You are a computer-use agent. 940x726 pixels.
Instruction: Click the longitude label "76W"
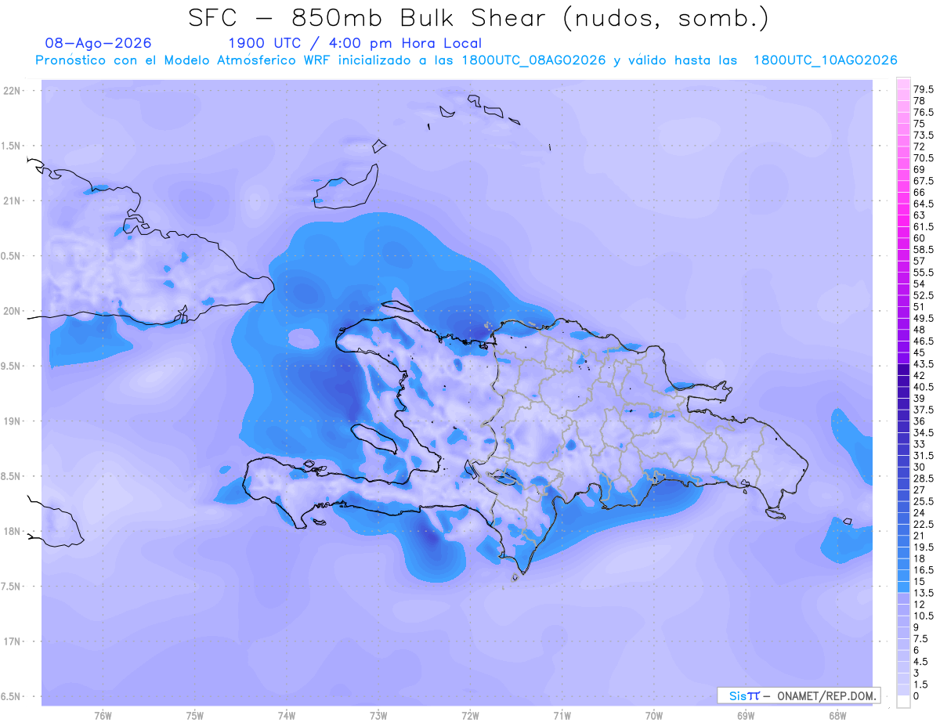(x=103, y=716)
